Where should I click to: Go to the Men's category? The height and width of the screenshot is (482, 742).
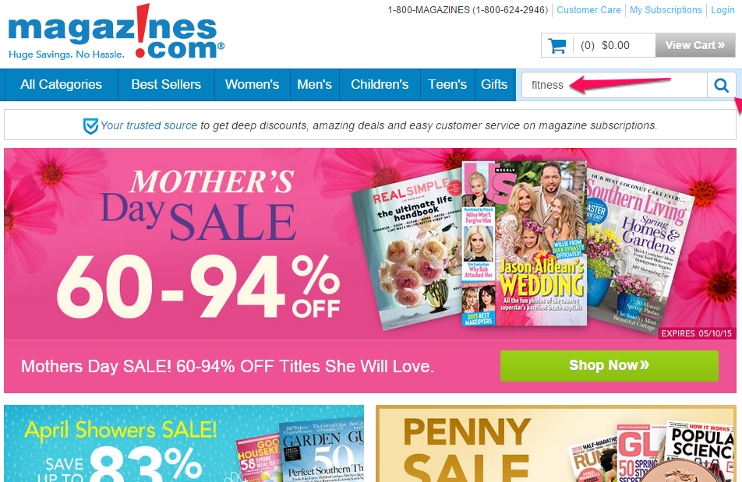pos(314,85)
